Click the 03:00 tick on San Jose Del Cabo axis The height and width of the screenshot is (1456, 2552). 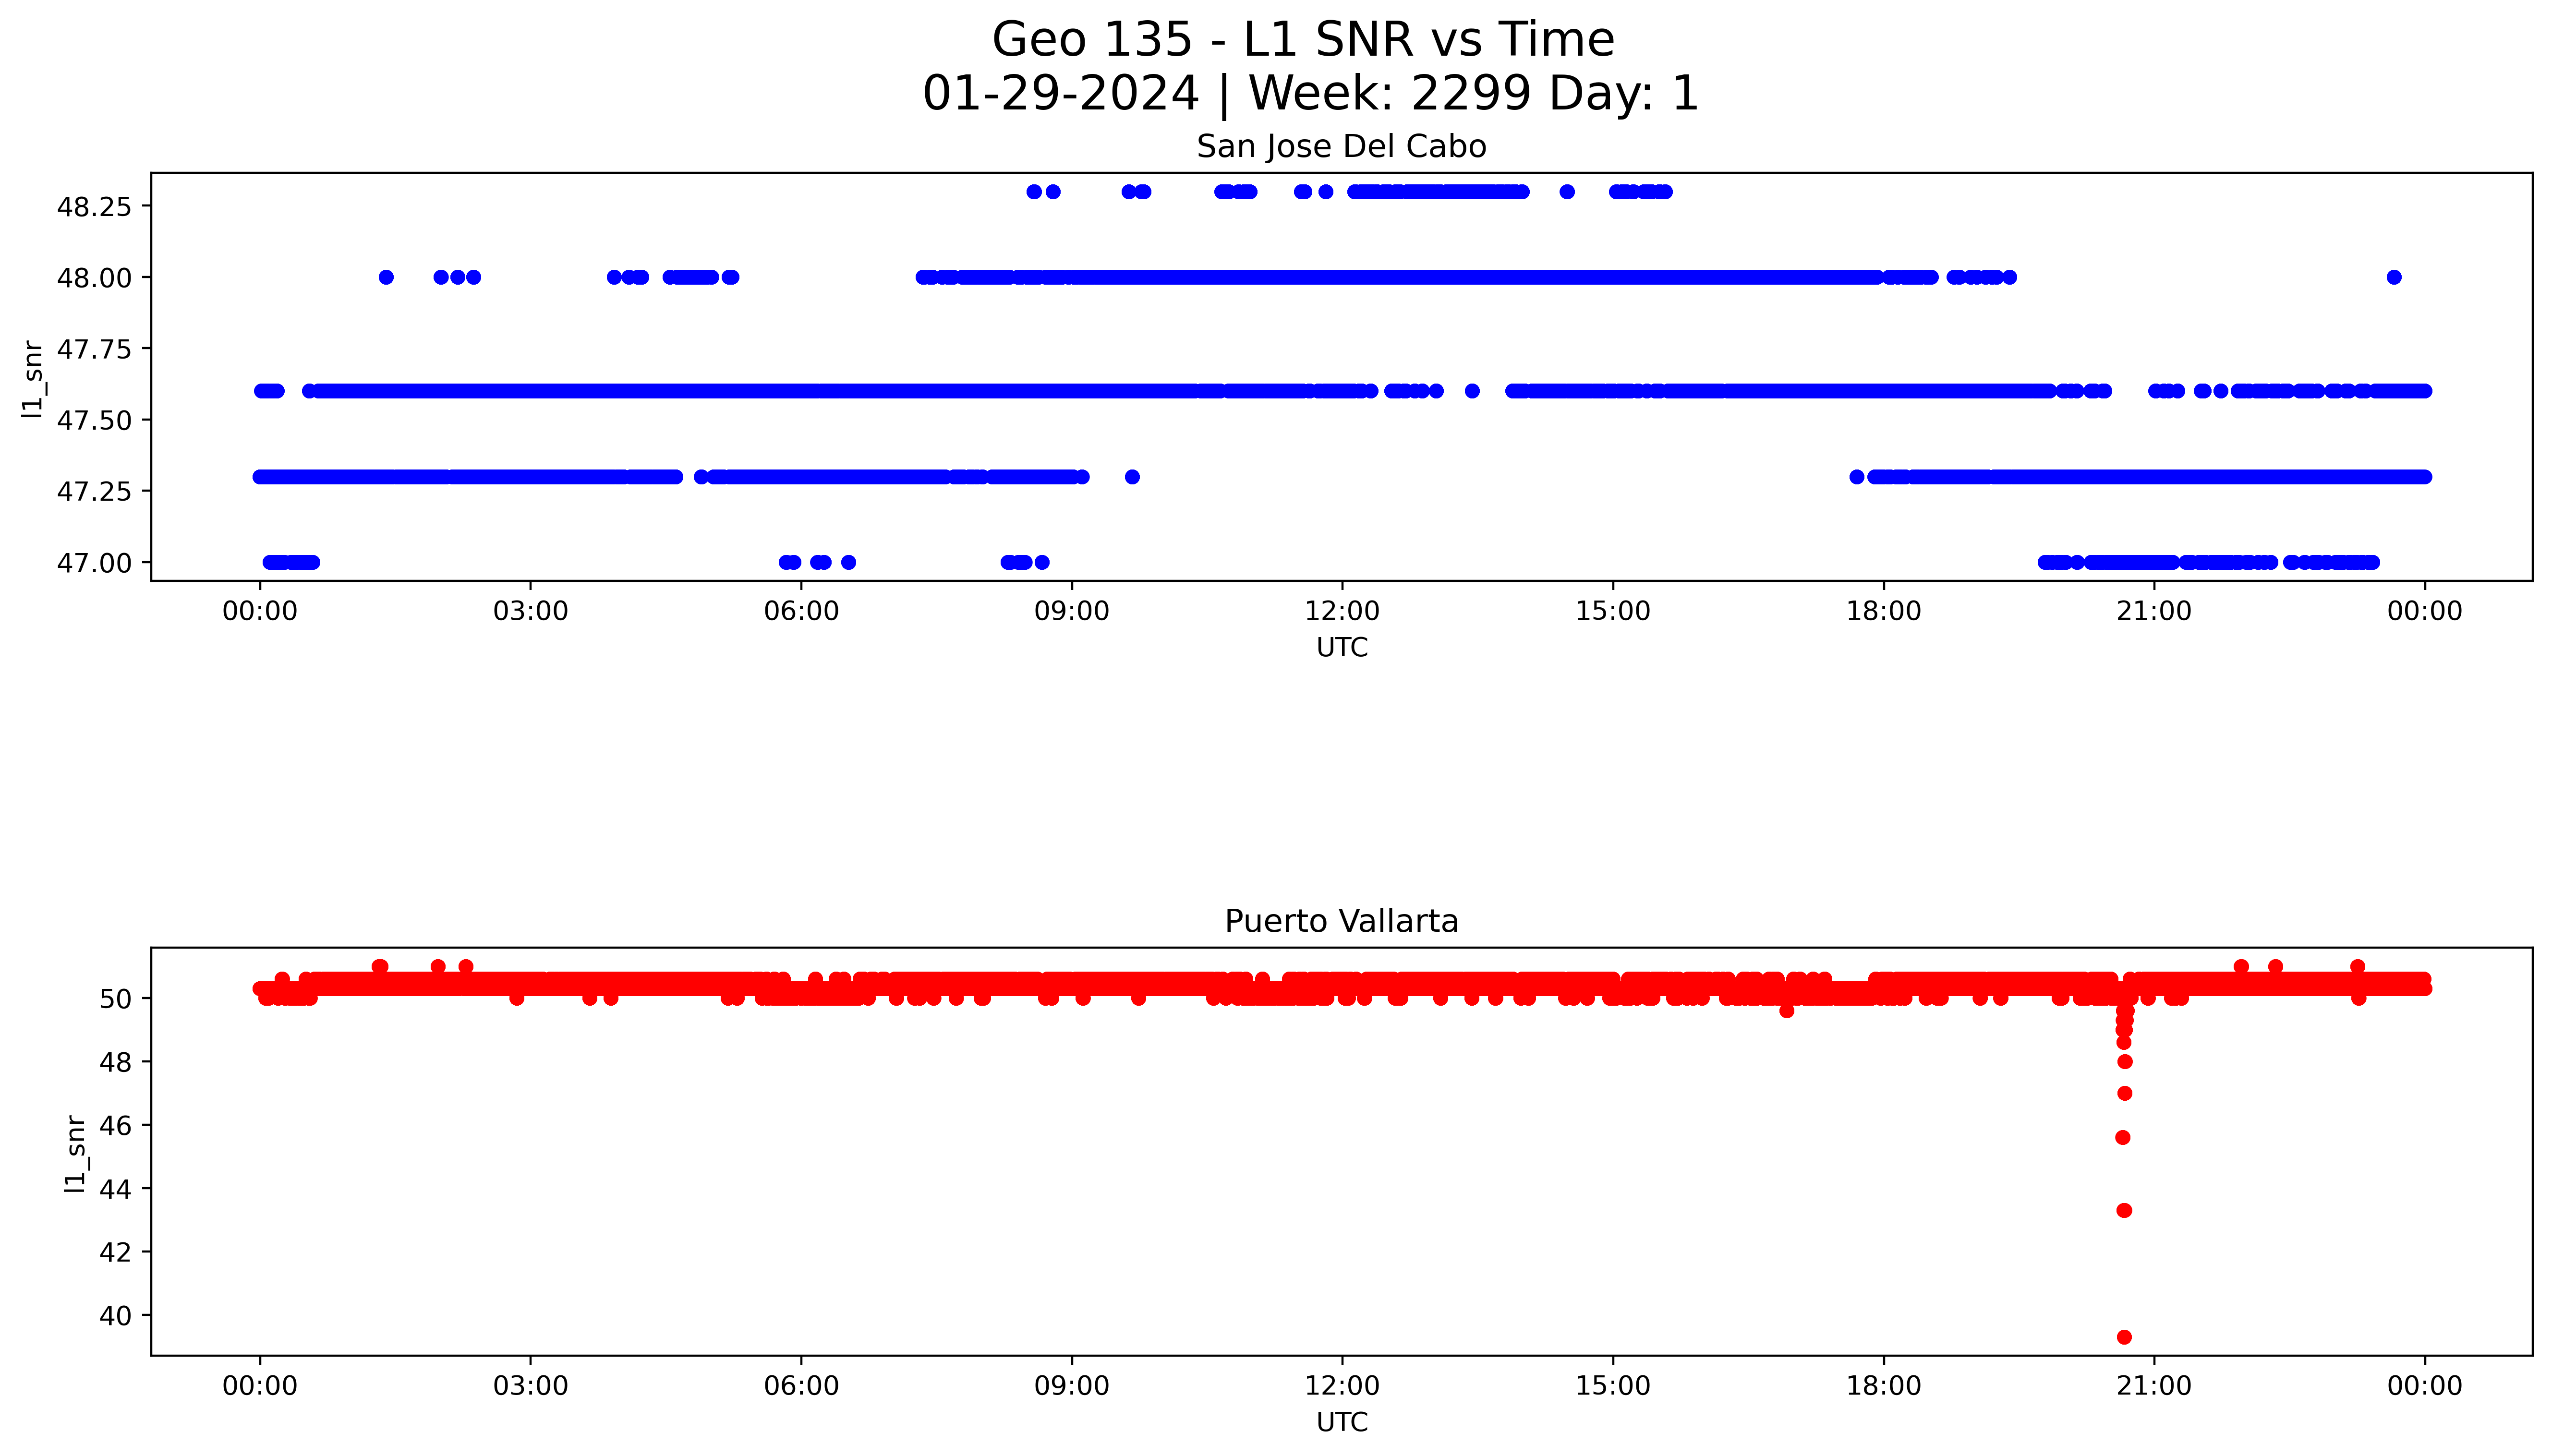pos(530,611)
